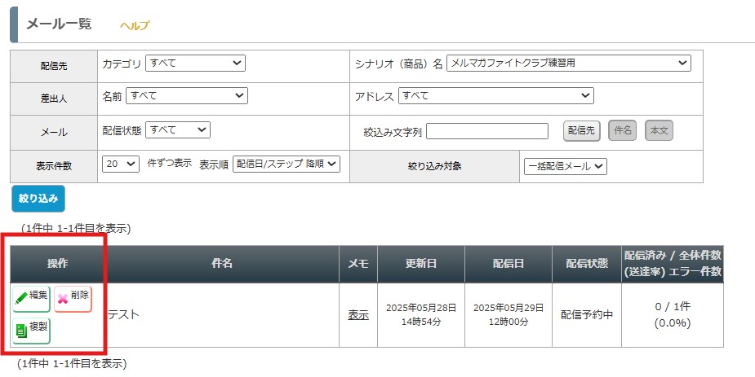Open the 名前 sender dropdown
This screenshot has height=377, width=755.
click(x=187, y=95)
